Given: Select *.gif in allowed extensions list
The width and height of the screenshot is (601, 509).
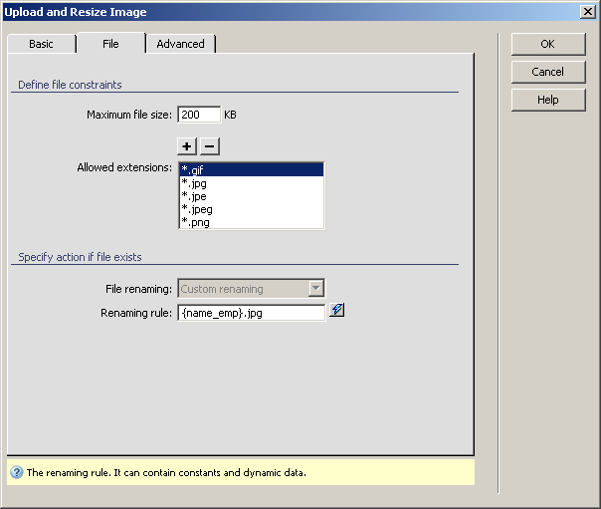Looking at the screenshot, I should (x=251, y=170).
